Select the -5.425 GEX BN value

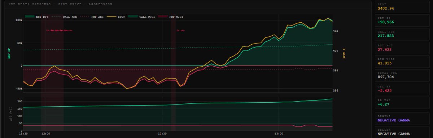(385, 90)
